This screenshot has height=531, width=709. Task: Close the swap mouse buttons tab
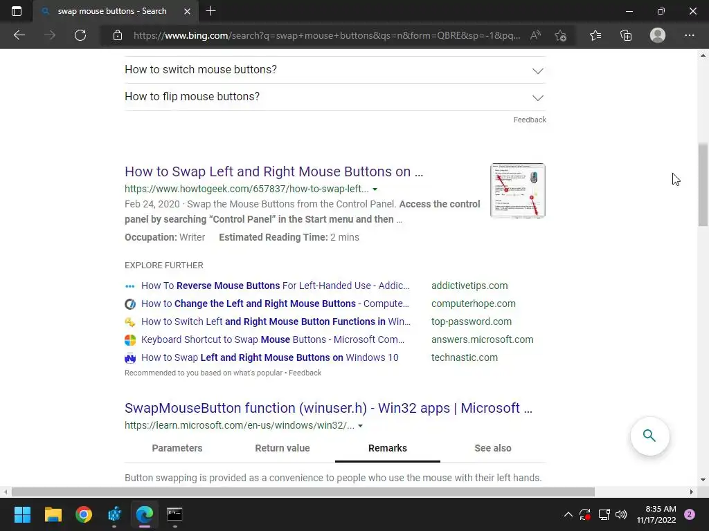point(187,11)
